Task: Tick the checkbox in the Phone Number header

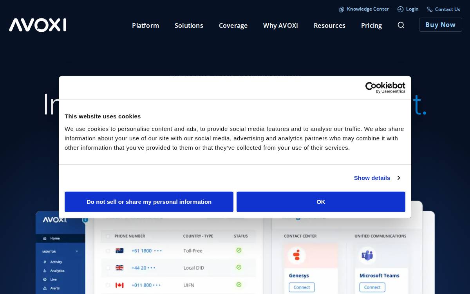Action: 108,236
